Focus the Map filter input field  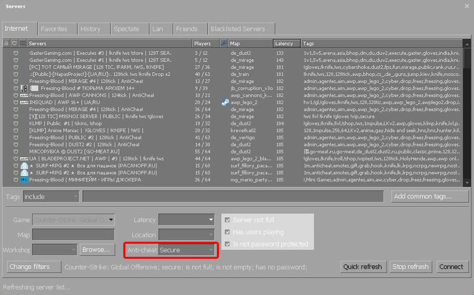coord(73,235)
